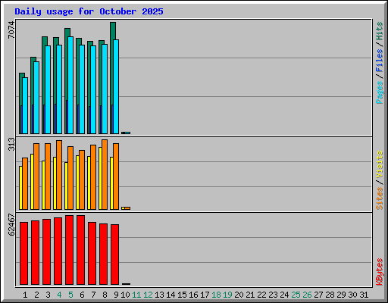Click green weekend day label 12
The image size is (388, 303).
148,295
